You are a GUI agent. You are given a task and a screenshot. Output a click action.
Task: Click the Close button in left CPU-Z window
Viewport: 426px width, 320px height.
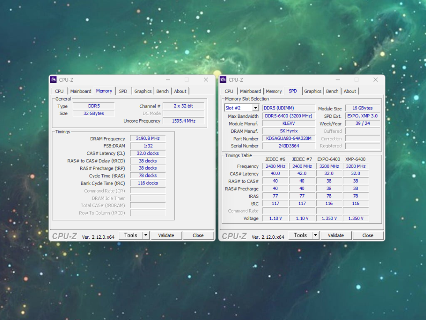pyautogui.click(x=198, y=235)
